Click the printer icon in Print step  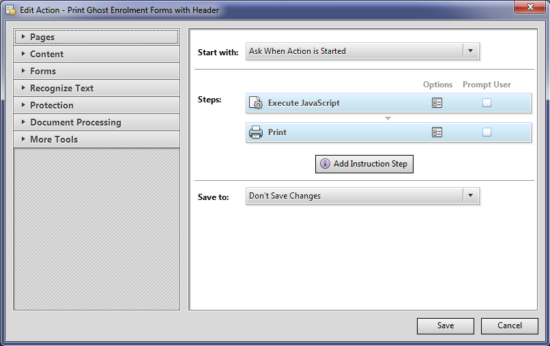coord(256,132)
